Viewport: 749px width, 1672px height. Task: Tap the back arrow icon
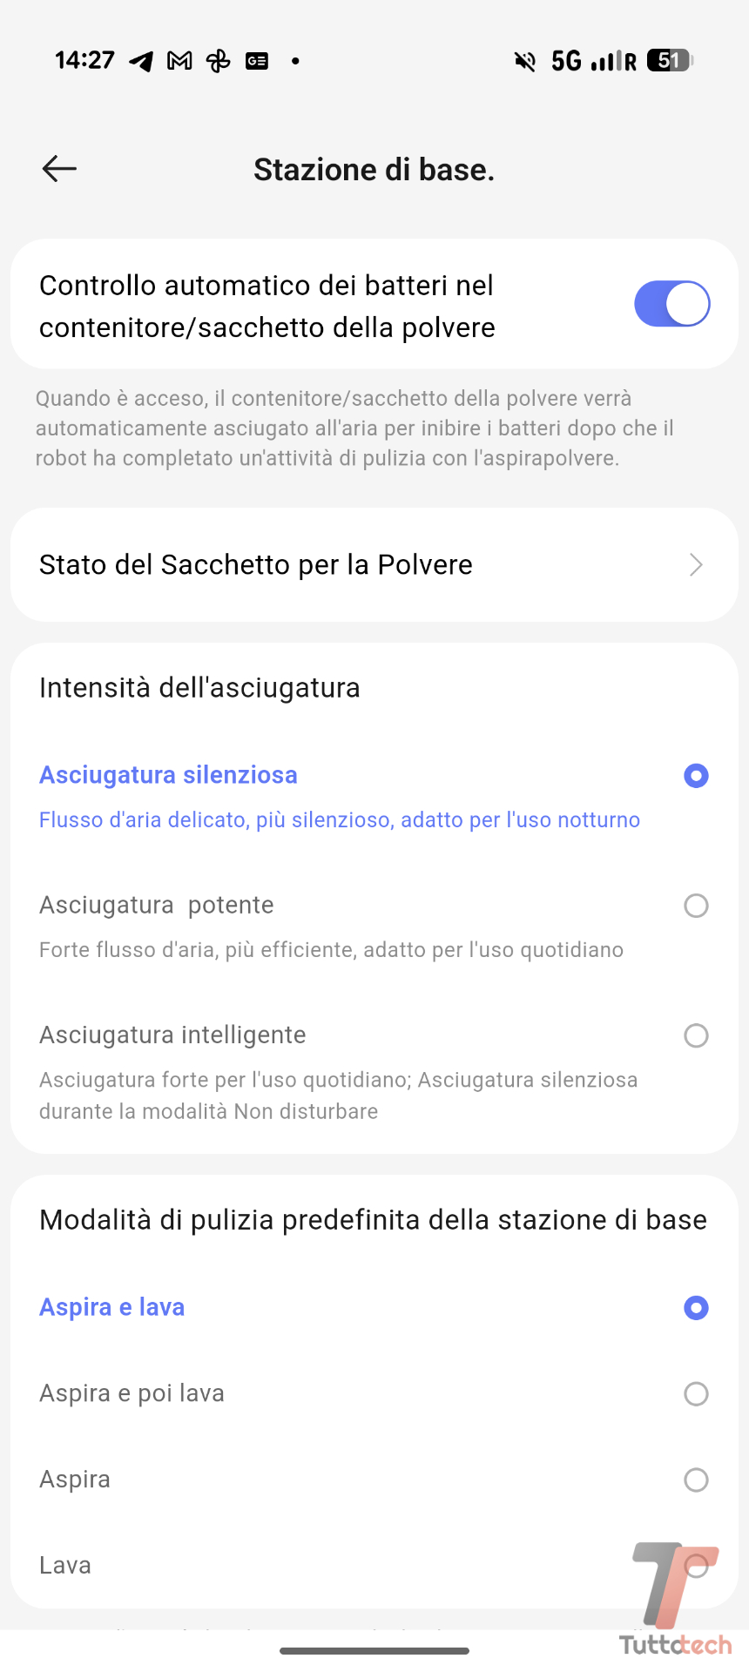(x=59, y=169)
